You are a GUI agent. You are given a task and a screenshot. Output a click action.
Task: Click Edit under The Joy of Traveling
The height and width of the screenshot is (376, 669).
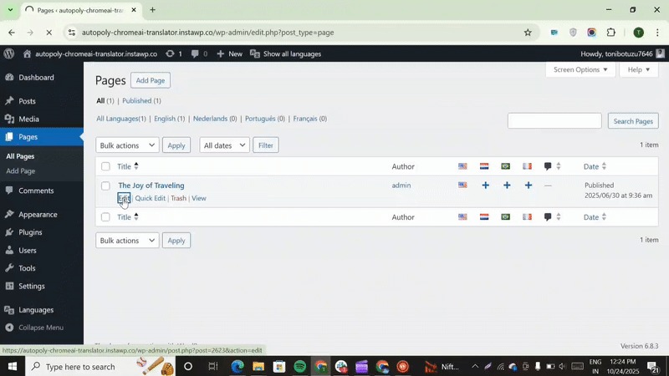[x=124, y=198]
